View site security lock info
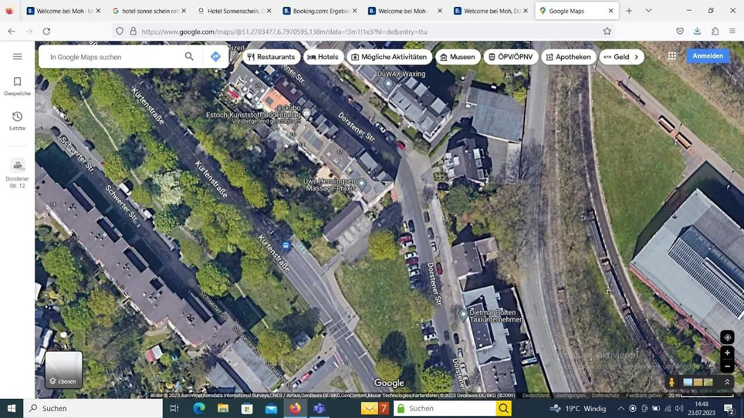744x418 pixels. [x=133, y=31]
